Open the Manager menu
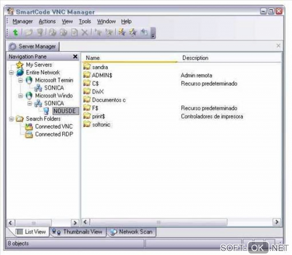292x255 pixels. point(23,21)
